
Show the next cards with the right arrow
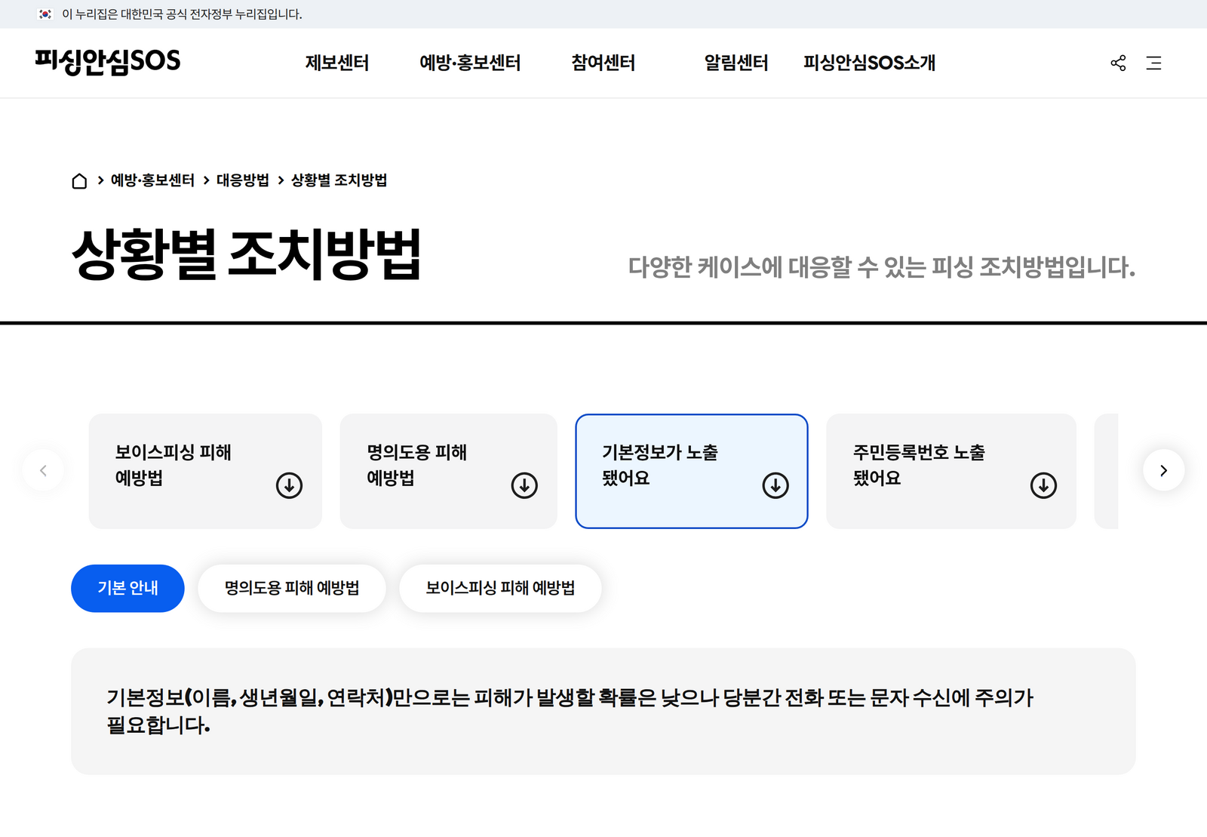(x=1163, y=470)
